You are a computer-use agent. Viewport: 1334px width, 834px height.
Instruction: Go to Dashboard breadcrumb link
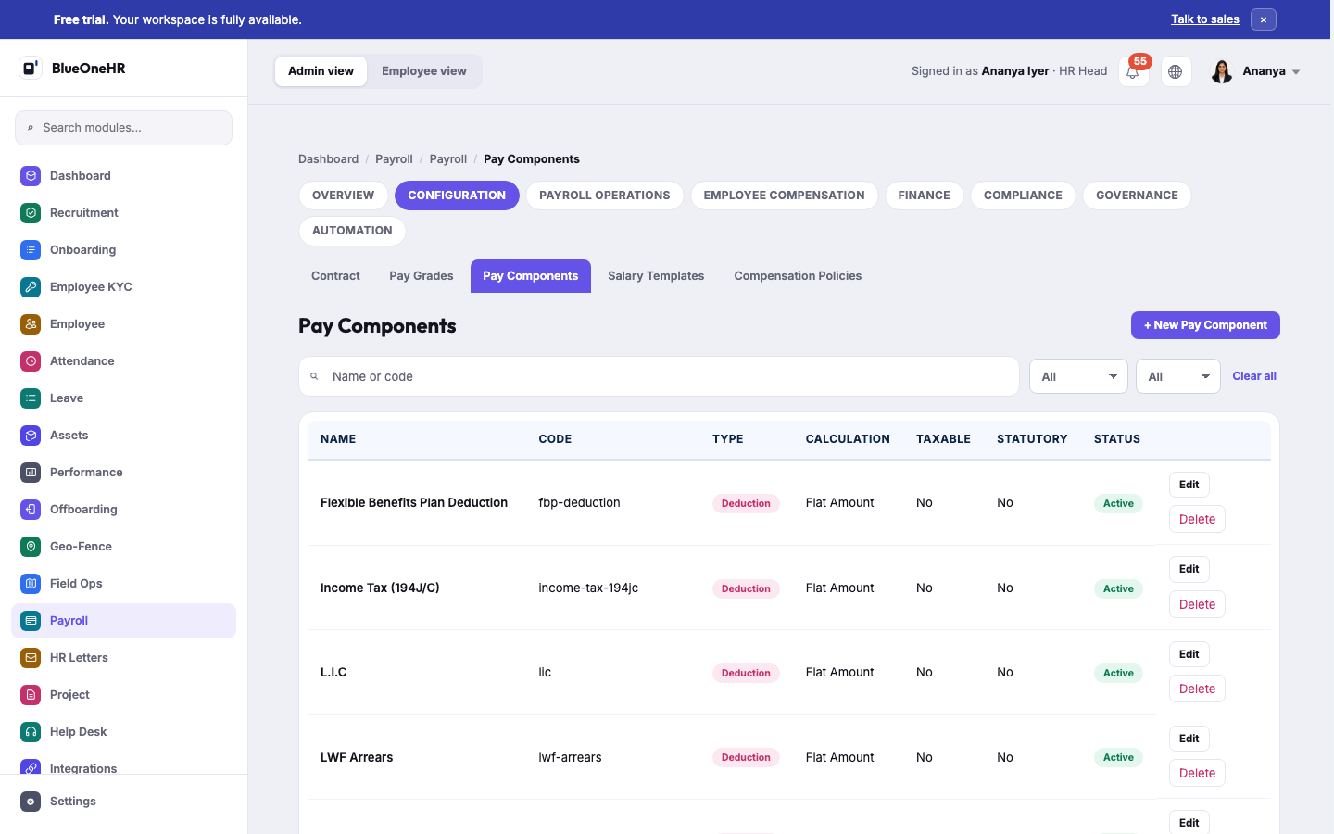tap(328, 159)
